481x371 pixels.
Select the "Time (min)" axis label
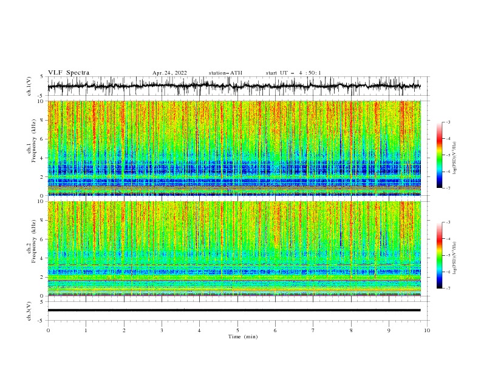[x=243, y=336]
